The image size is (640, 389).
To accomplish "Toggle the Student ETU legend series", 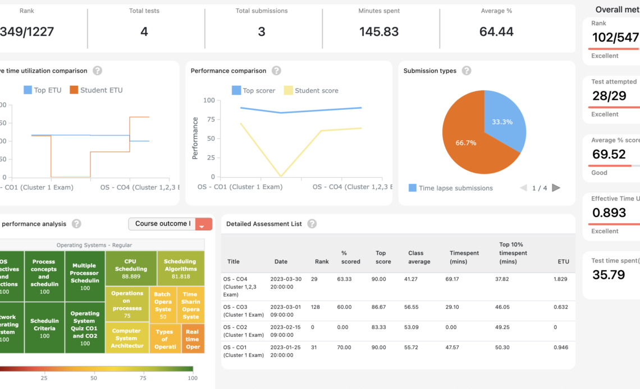I will tap(102, 90).
